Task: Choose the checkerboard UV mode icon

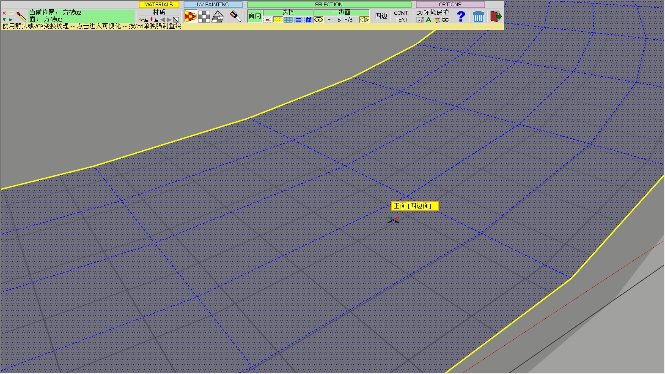Action: point(204,16)
